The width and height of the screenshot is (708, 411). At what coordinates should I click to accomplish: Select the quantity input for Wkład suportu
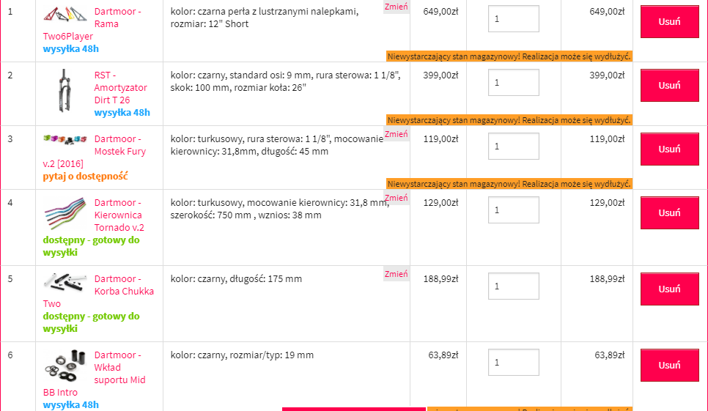513,363
